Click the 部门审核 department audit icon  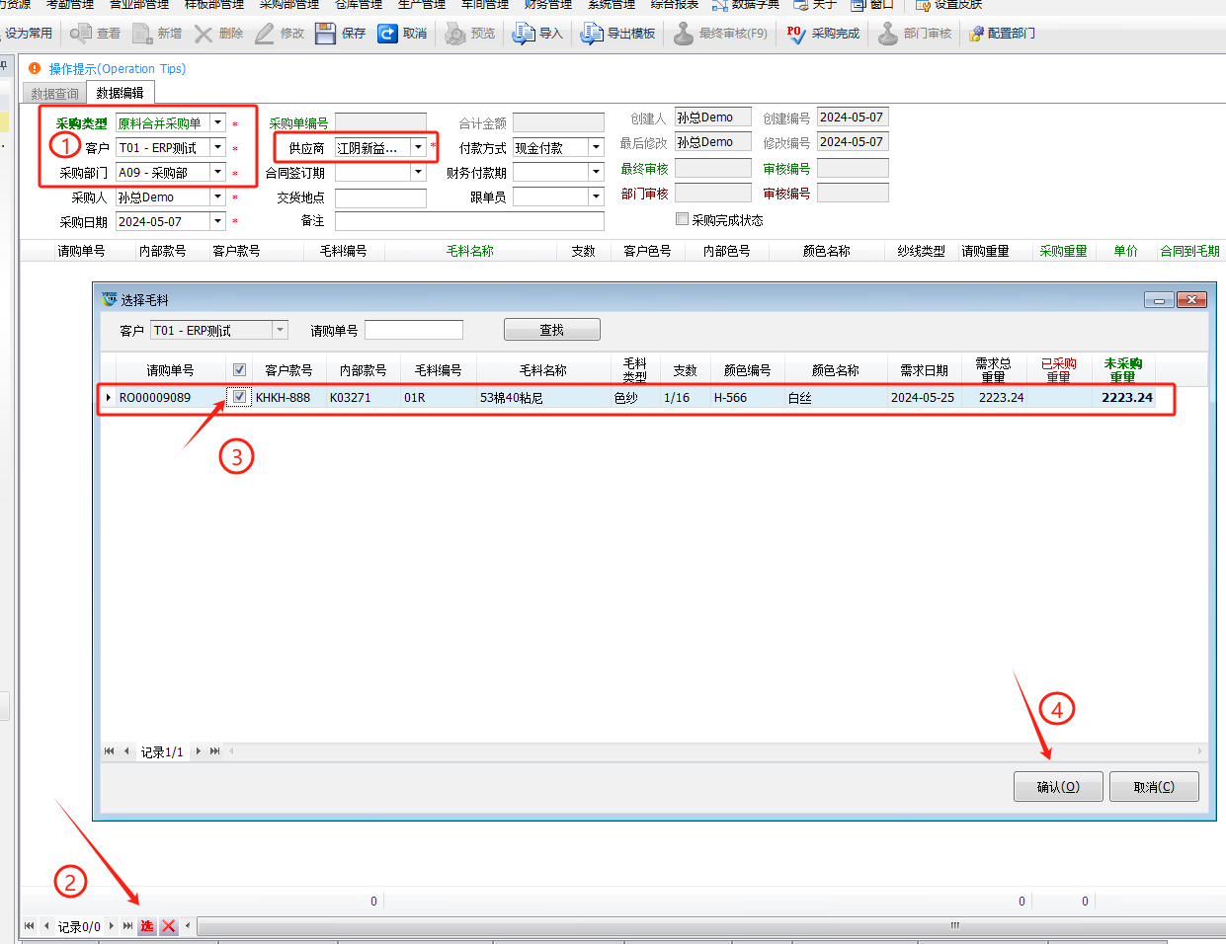pos(888,34)
